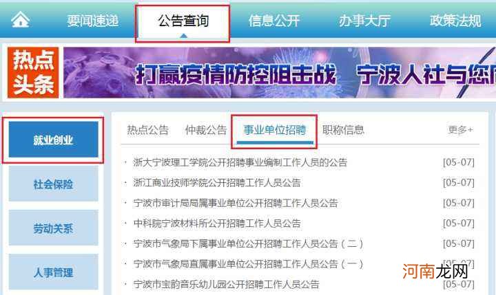Viewport: 496px width, 295px height.
Task: Open 浙大宁波理工学院 recruitment notice
Action: tap(240, 162)
